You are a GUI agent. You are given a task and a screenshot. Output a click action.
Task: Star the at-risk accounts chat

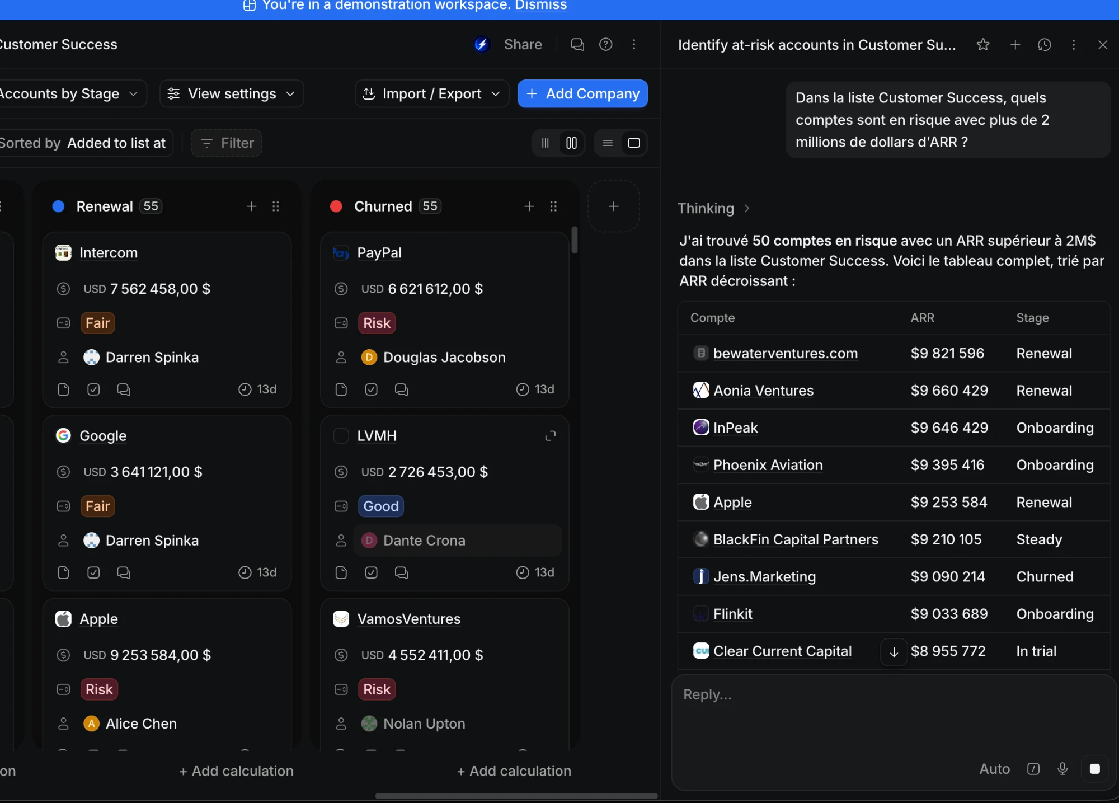983,45
